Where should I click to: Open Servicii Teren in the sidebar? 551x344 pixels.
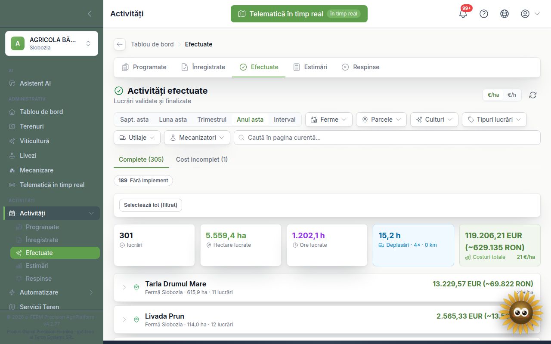pos(52,307)
